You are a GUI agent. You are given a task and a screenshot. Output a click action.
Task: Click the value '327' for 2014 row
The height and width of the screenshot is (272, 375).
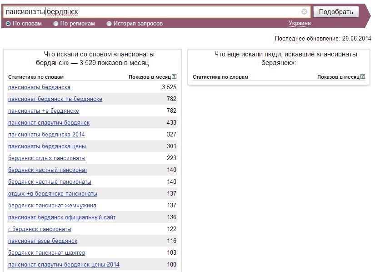point(171,135)
